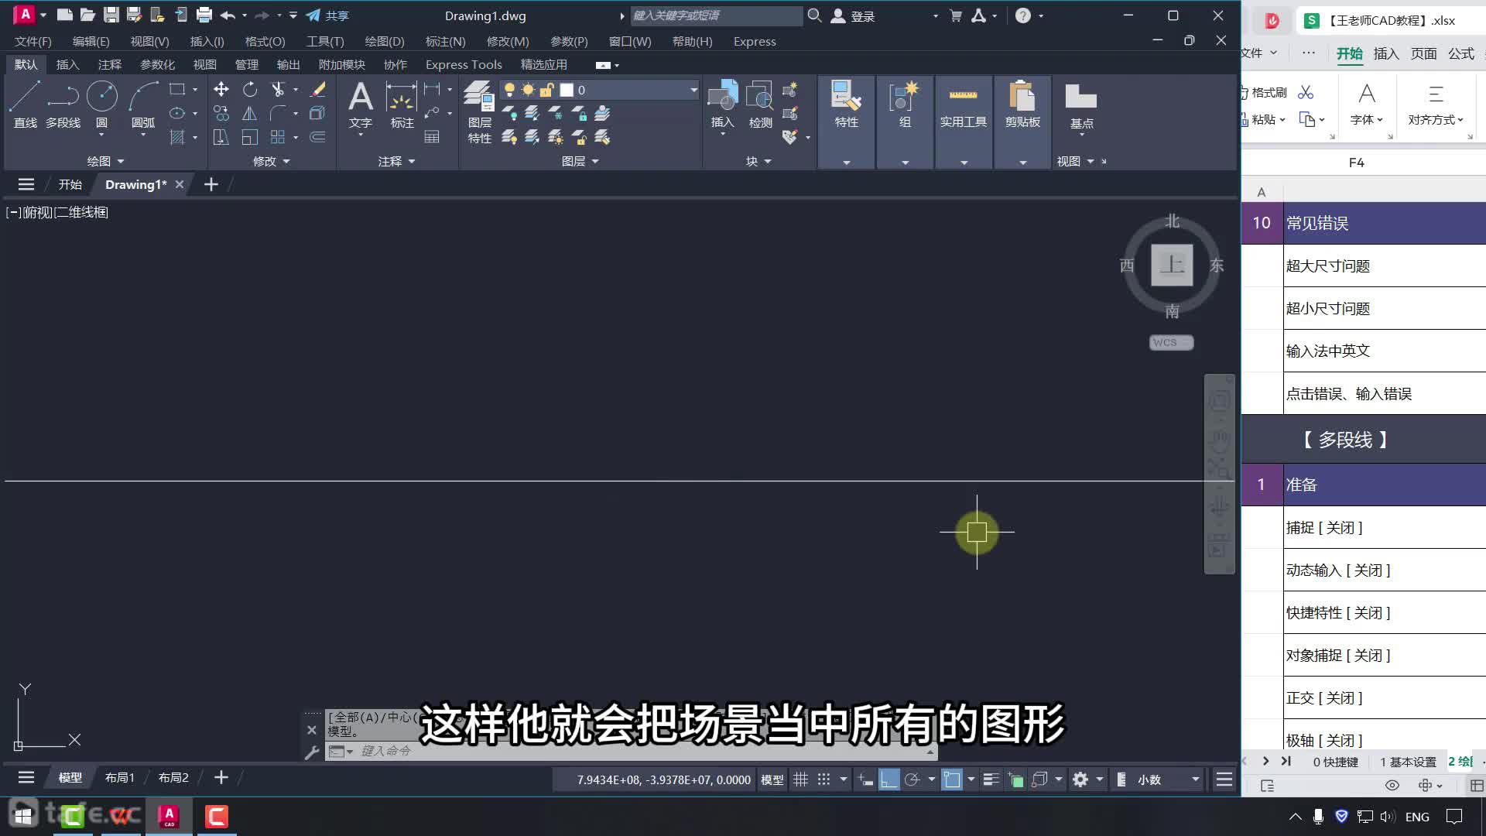
Task: Add a new drawing tab with plus
Action: click(211, 184)
